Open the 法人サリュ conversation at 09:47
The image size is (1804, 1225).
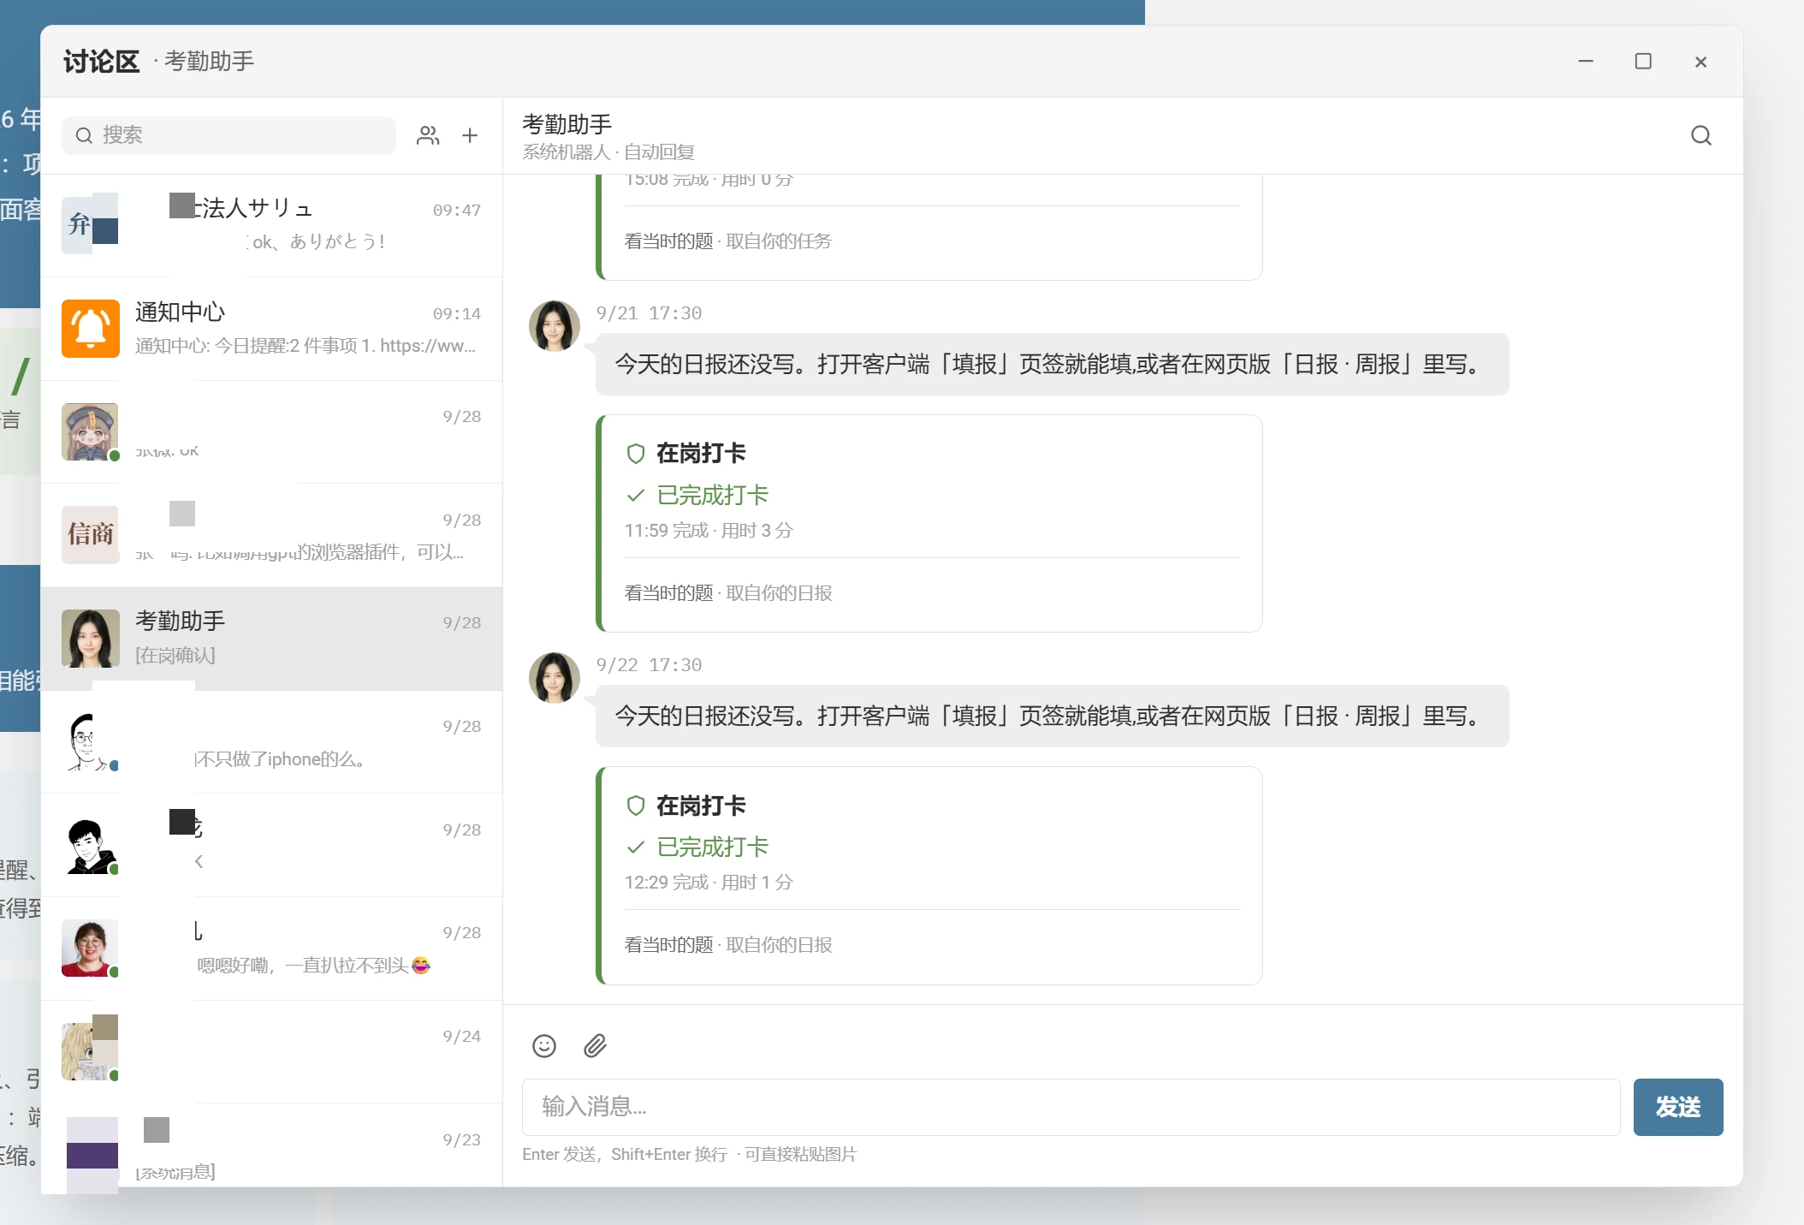271,225
